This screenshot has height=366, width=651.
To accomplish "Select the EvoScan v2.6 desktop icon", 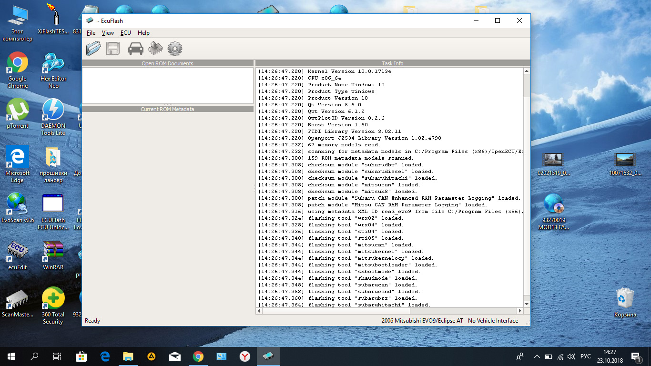I will click(x=18, y=208).
